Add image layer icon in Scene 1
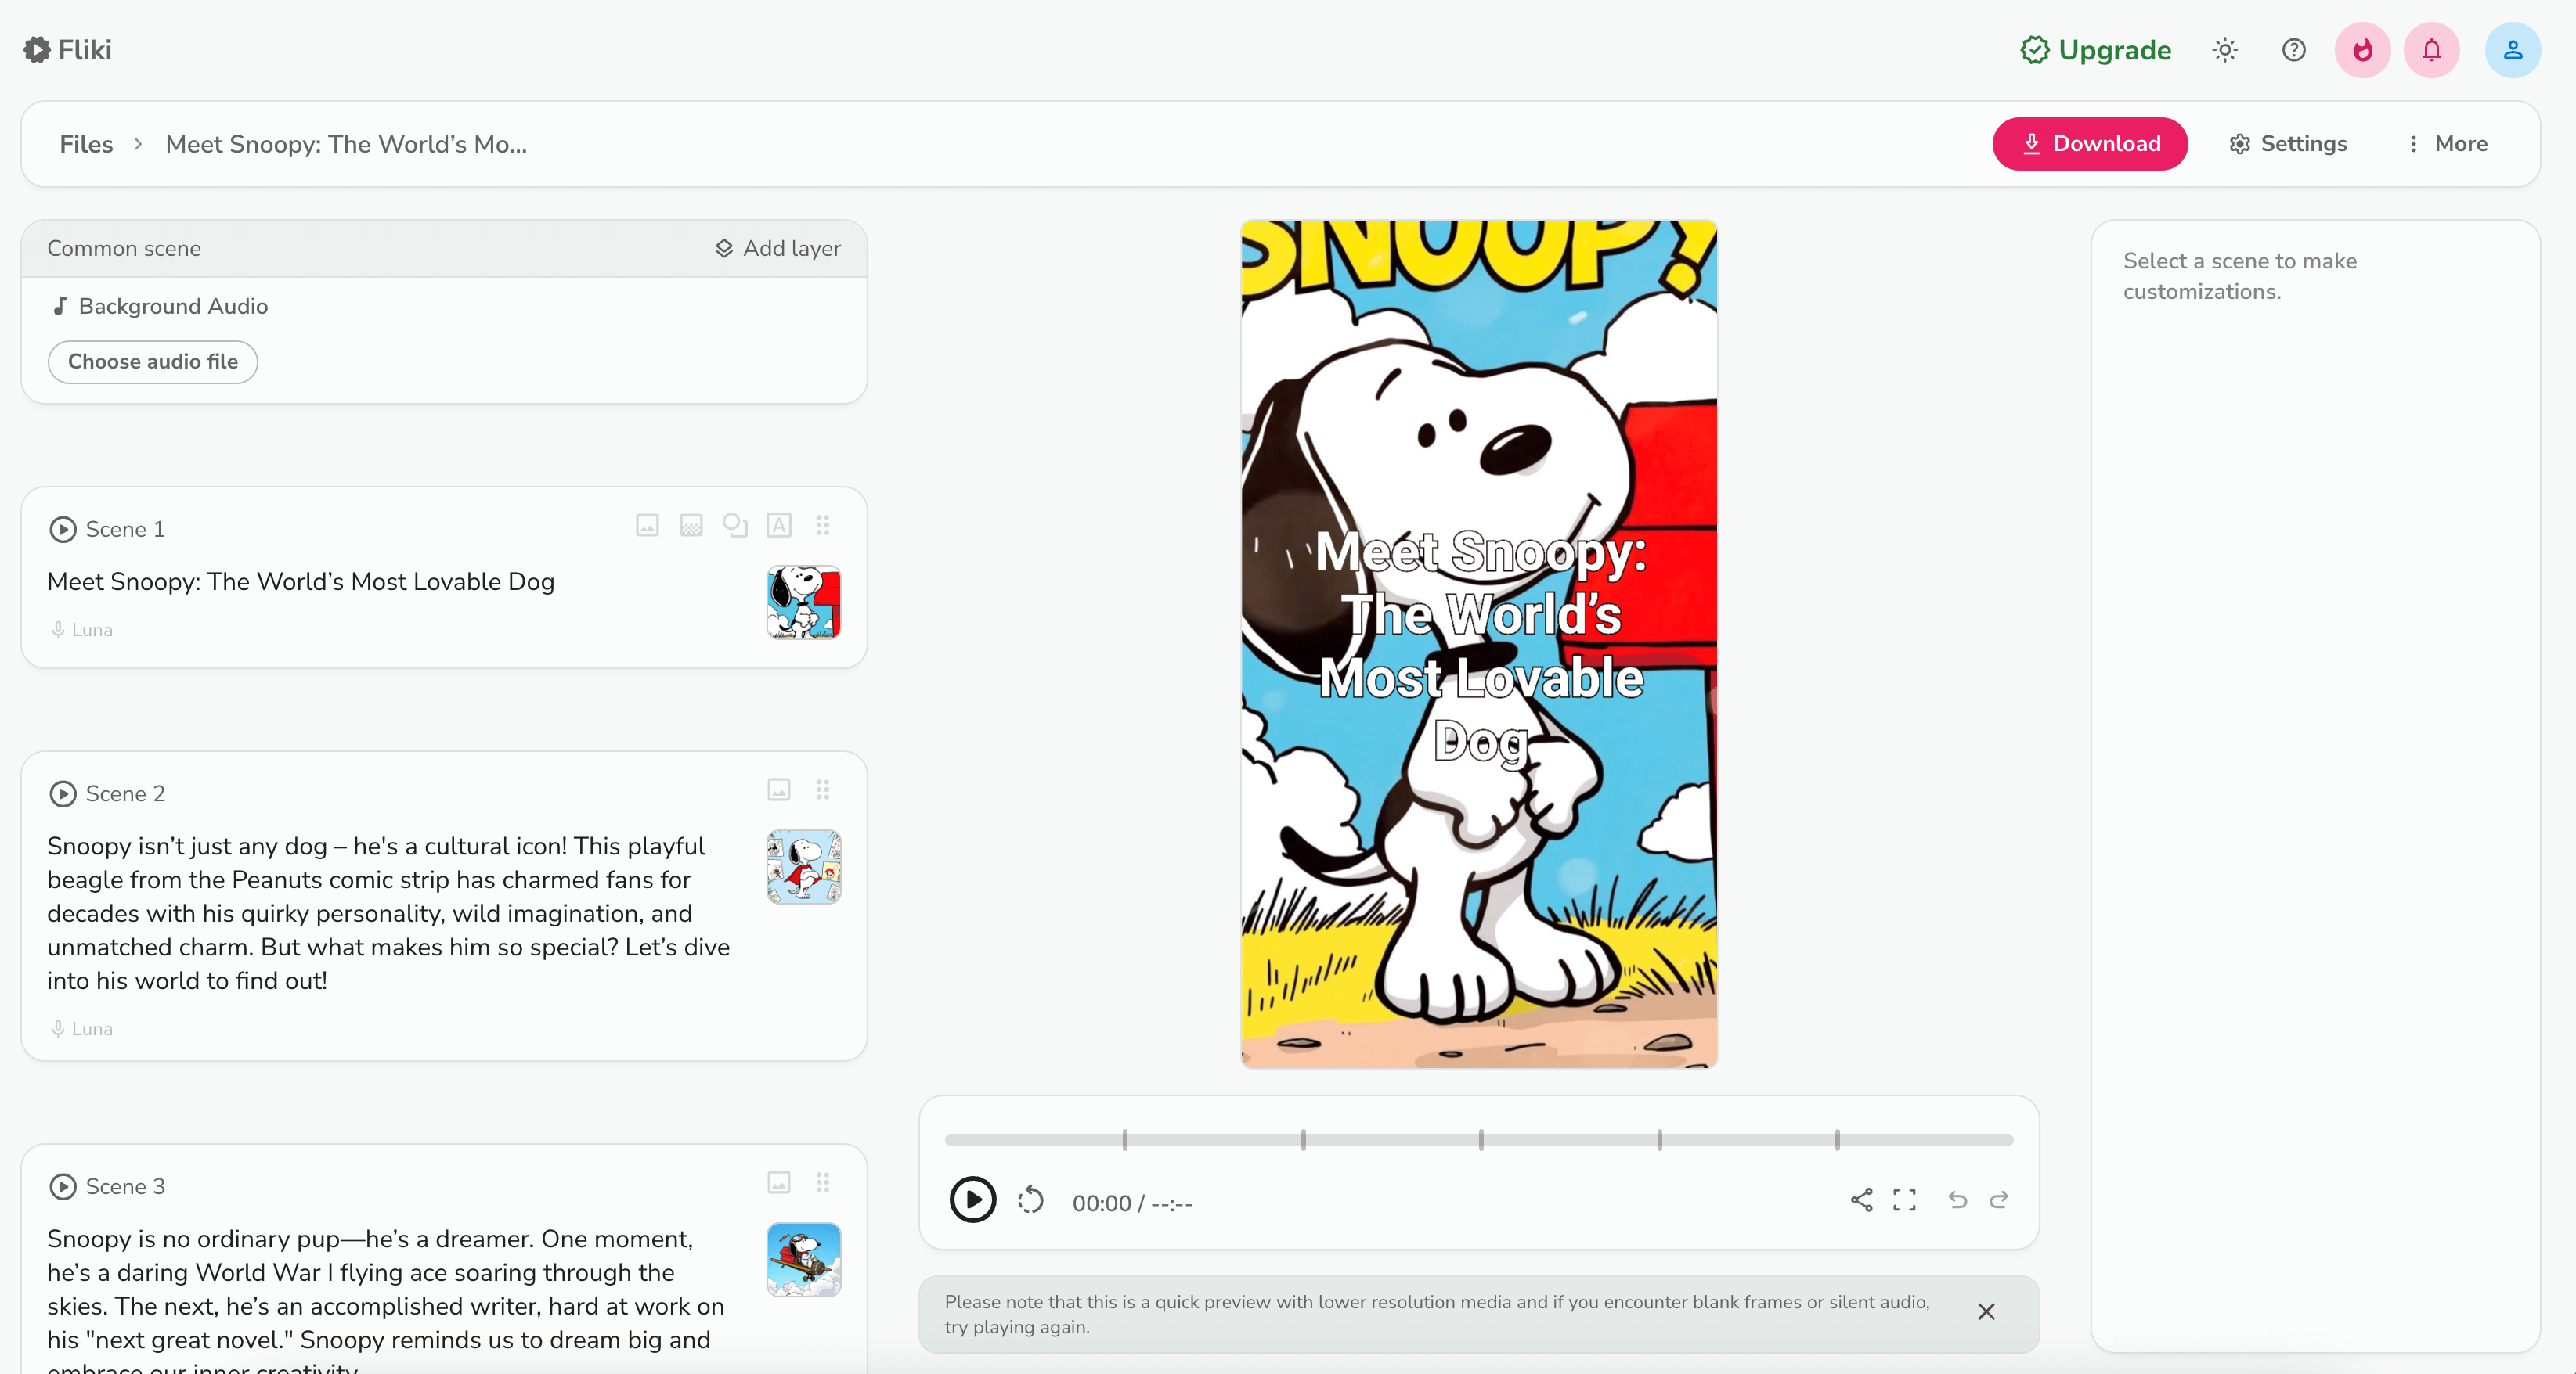 647,526
